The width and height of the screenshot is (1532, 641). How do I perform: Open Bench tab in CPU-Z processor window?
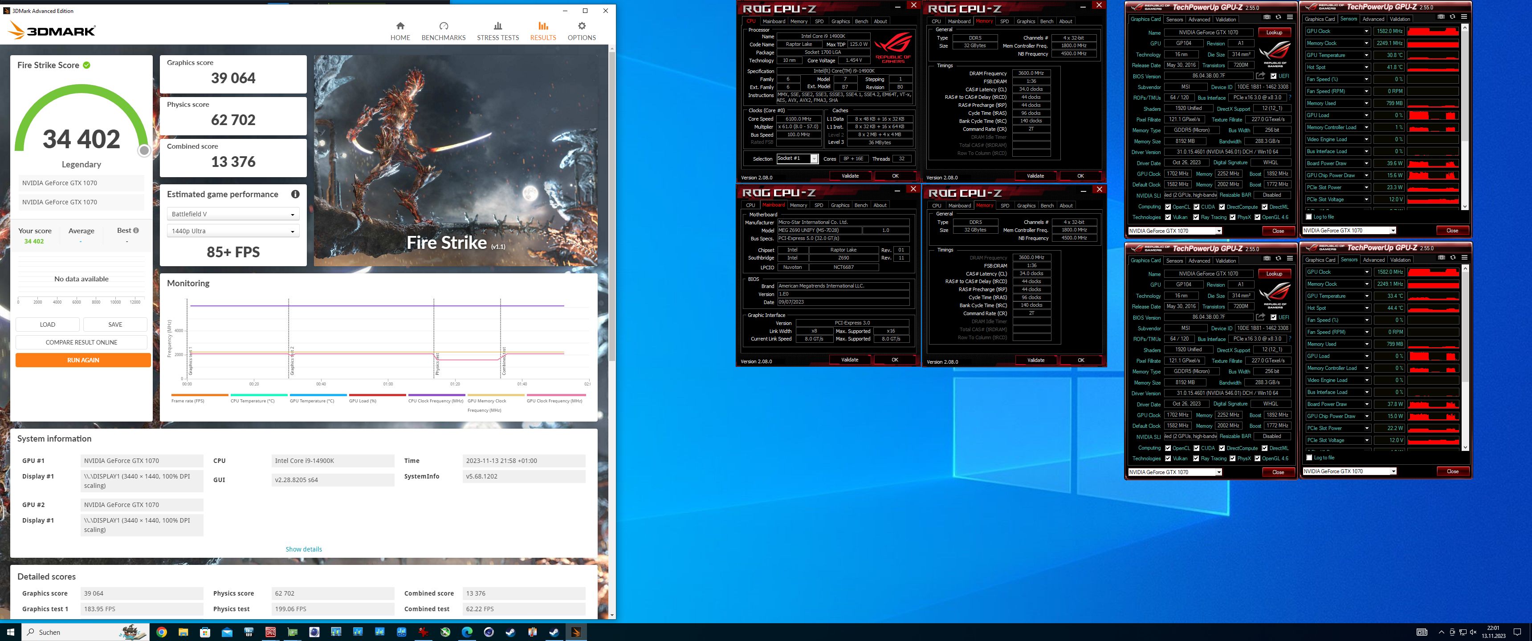[861, 21]
